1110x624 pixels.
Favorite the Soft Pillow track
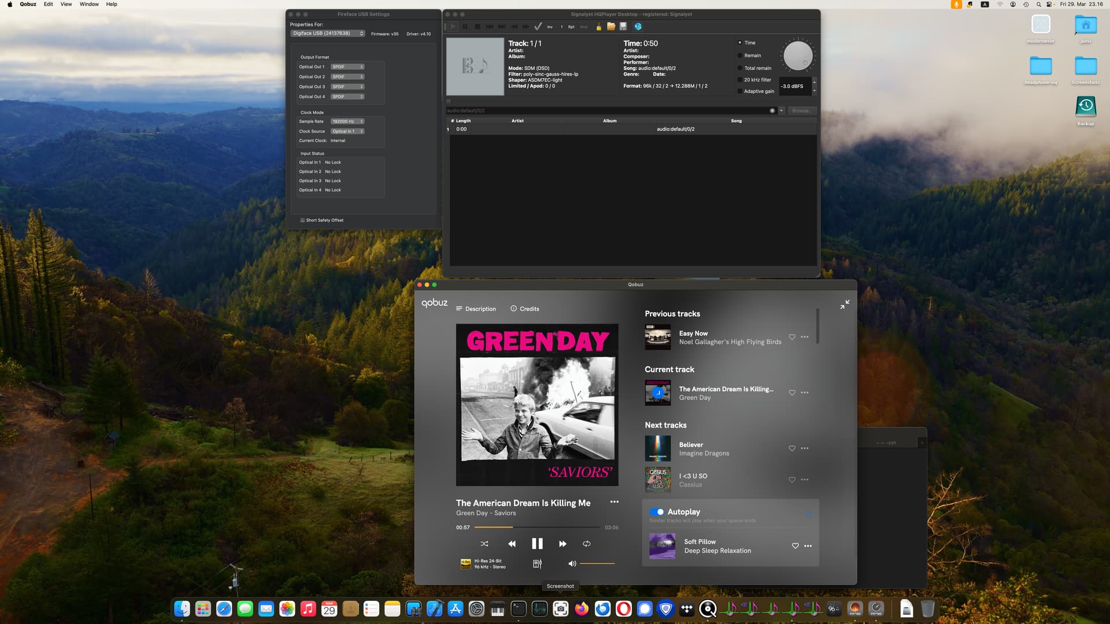(x=795, y=546)
